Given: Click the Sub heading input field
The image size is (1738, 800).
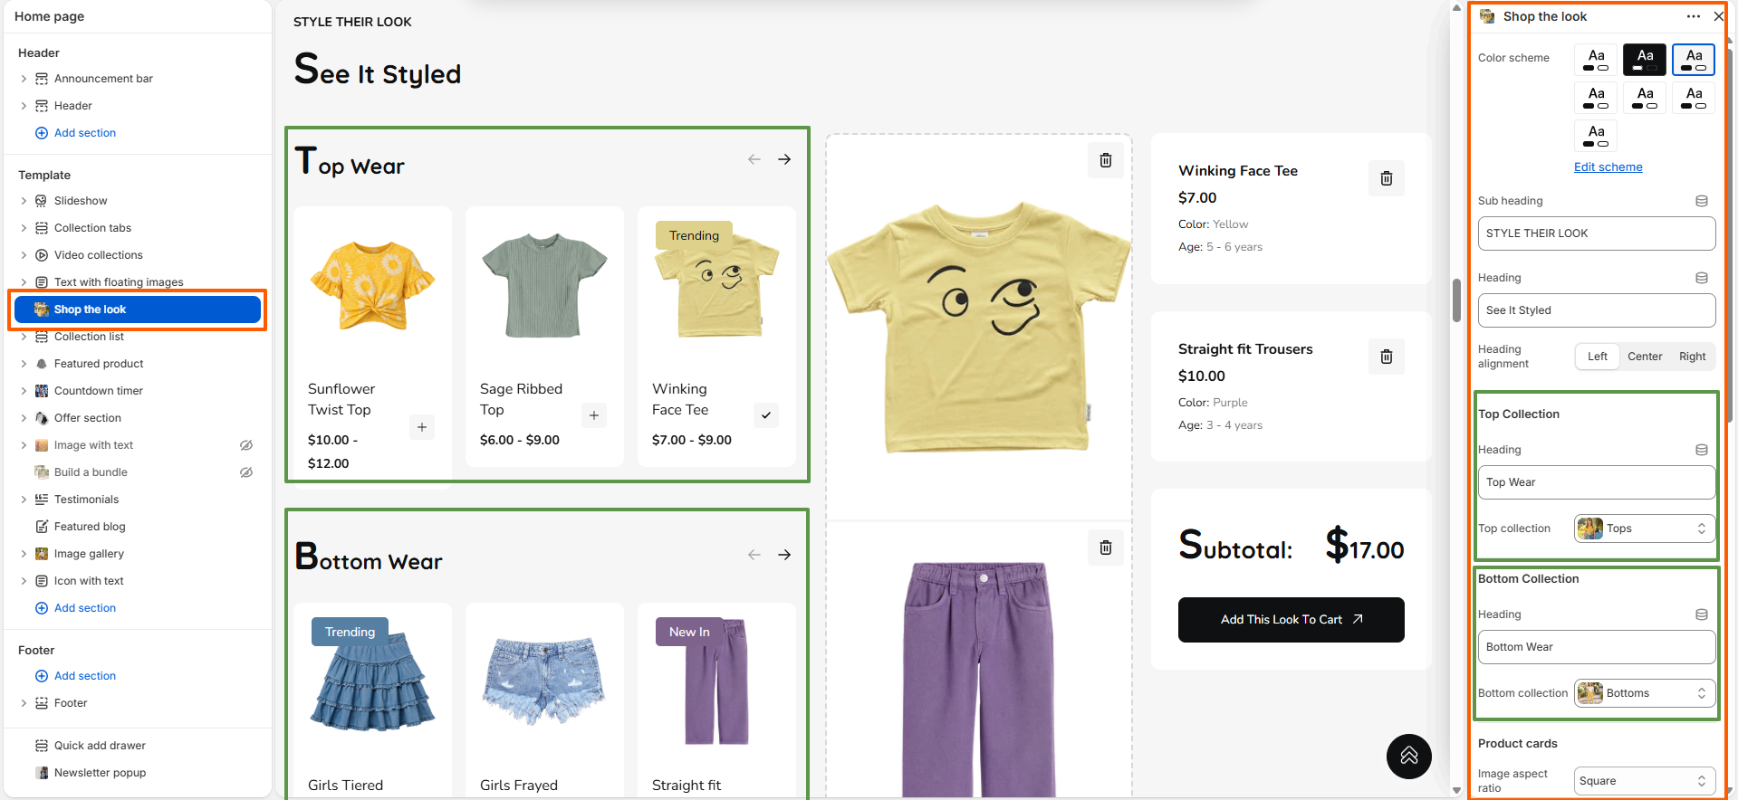Looking at the screenshot, I should click(1597, 233).
